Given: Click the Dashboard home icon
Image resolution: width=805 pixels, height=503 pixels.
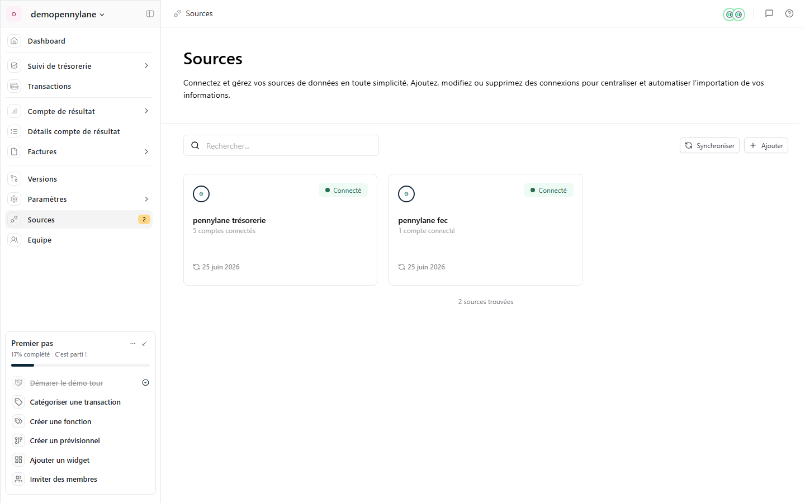Looking at the screenshot, I should coord(15,41).
